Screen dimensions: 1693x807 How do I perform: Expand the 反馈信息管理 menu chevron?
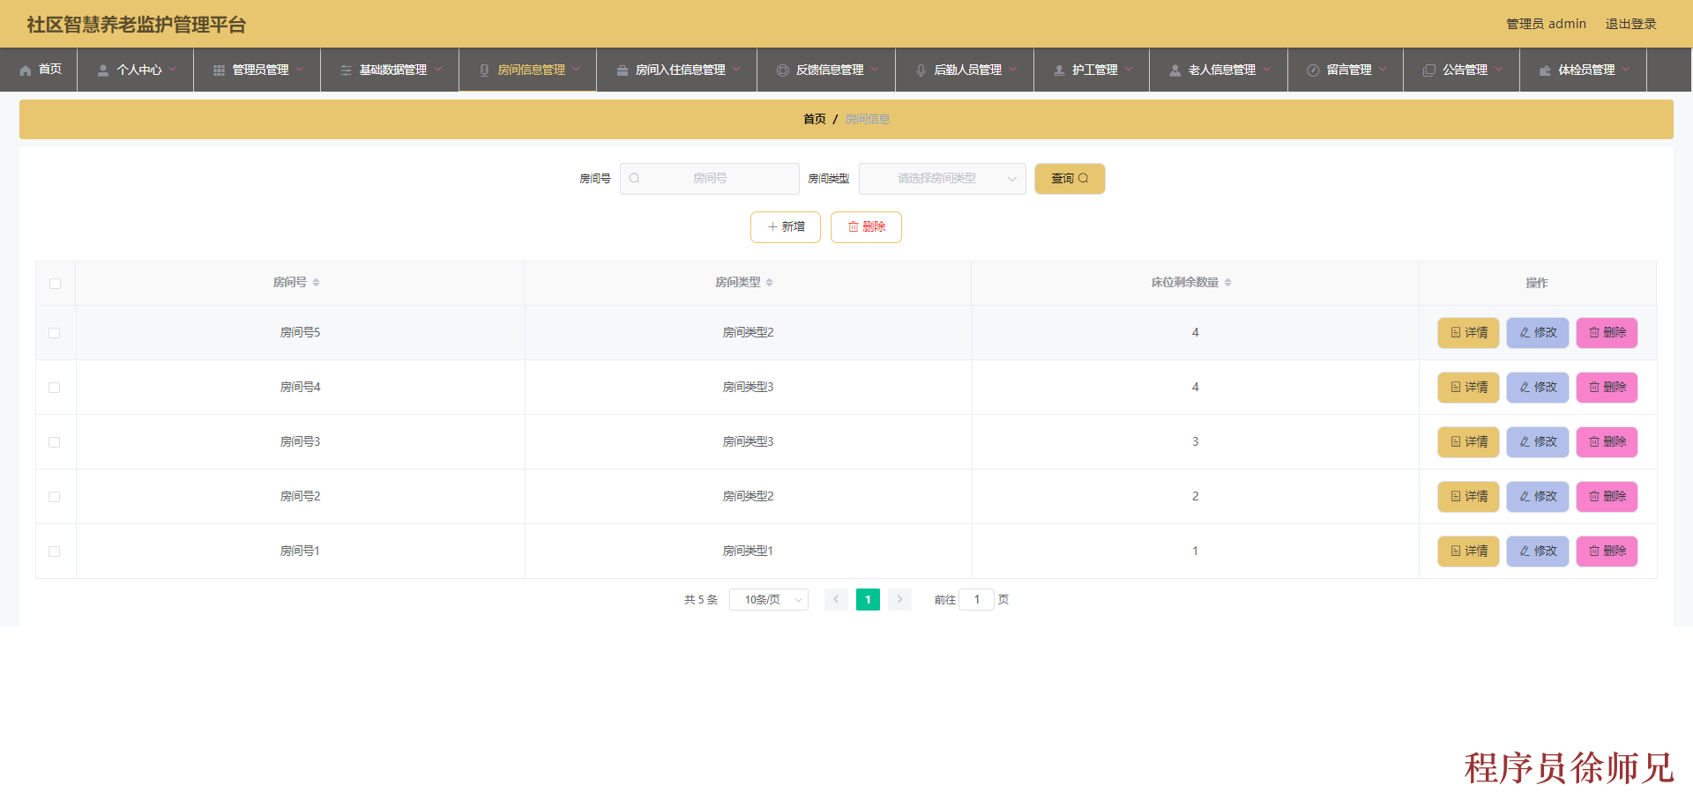point(875,70)
